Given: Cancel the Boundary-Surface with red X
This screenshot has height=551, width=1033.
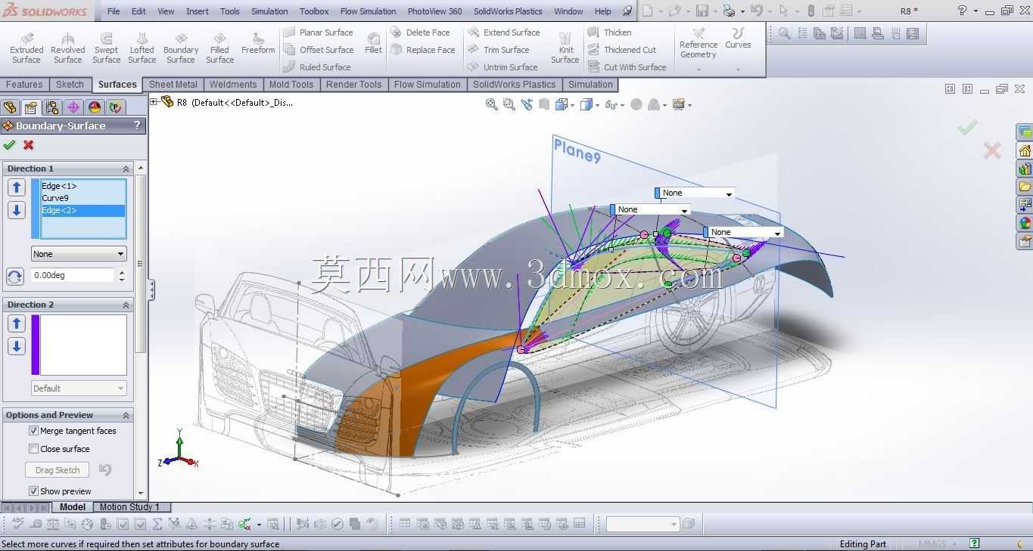Looking at the screenshot, I should (29, 145).
